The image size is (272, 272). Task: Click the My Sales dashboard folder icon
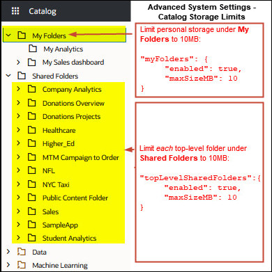coord(31,62)
